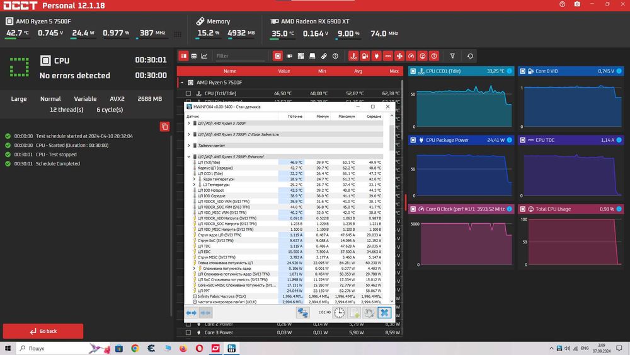630x355 pixels.
Task: Toggle the GPU hardware filter icon
Action: point(289,56)
